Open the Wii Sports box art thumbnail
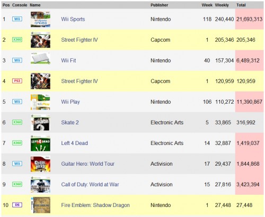Image resolution: width=265 pixels, height=217 pixels. (40, 19)
